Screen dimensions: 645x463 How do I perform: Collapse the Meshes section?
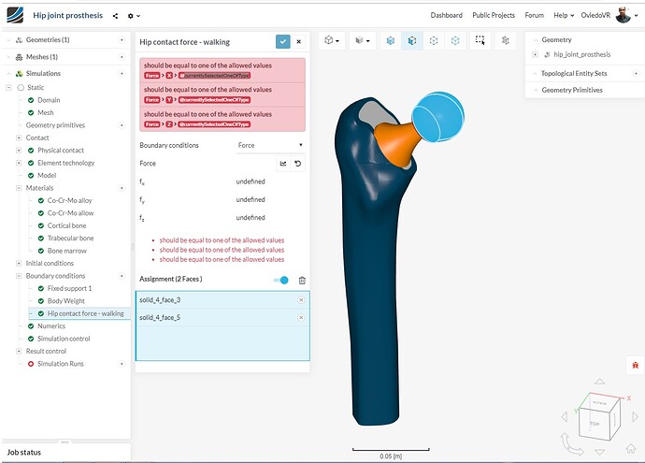[8, 57]
